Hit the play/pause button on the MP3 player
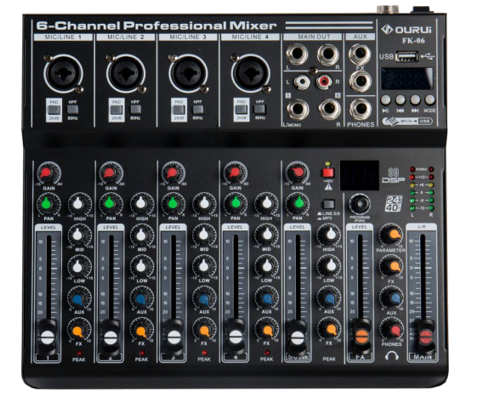 (x=385, y=100)
